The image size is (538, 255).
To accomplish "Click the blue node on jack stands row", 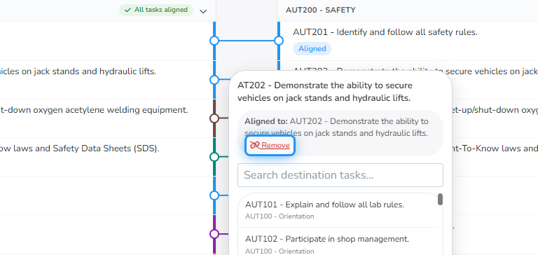I will coord(214,80).
